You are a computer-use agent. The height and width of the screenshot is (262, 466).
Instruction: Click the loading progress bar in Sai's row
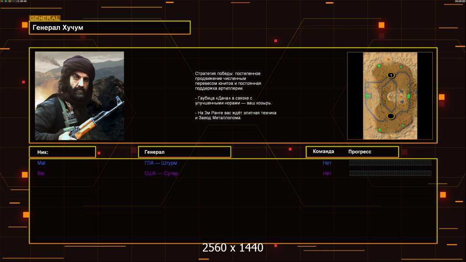(390, 173)
